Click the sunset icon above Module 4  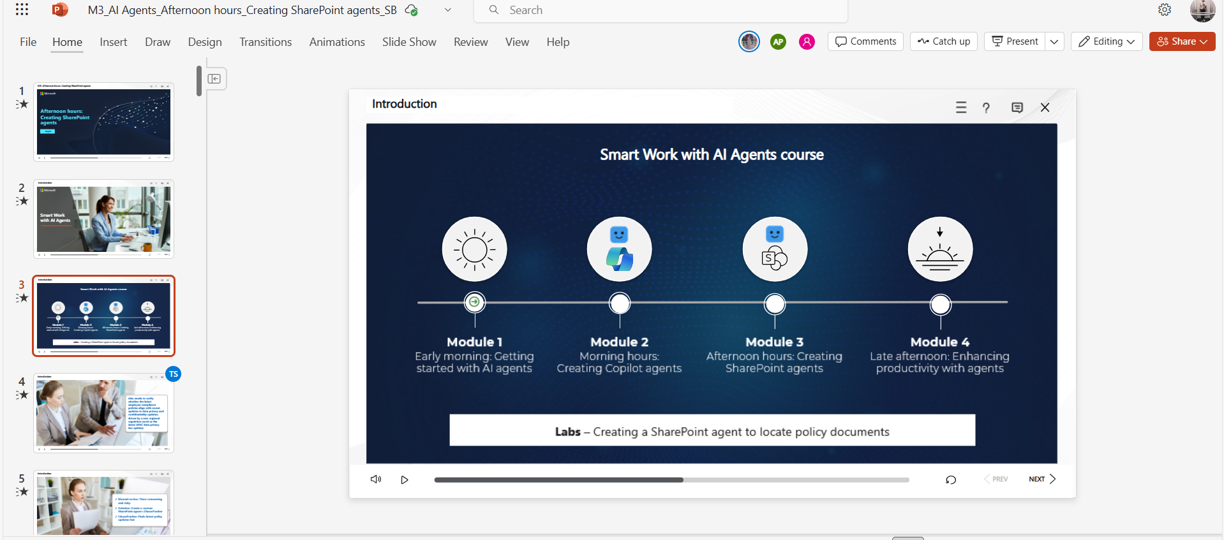pos(940,249)
